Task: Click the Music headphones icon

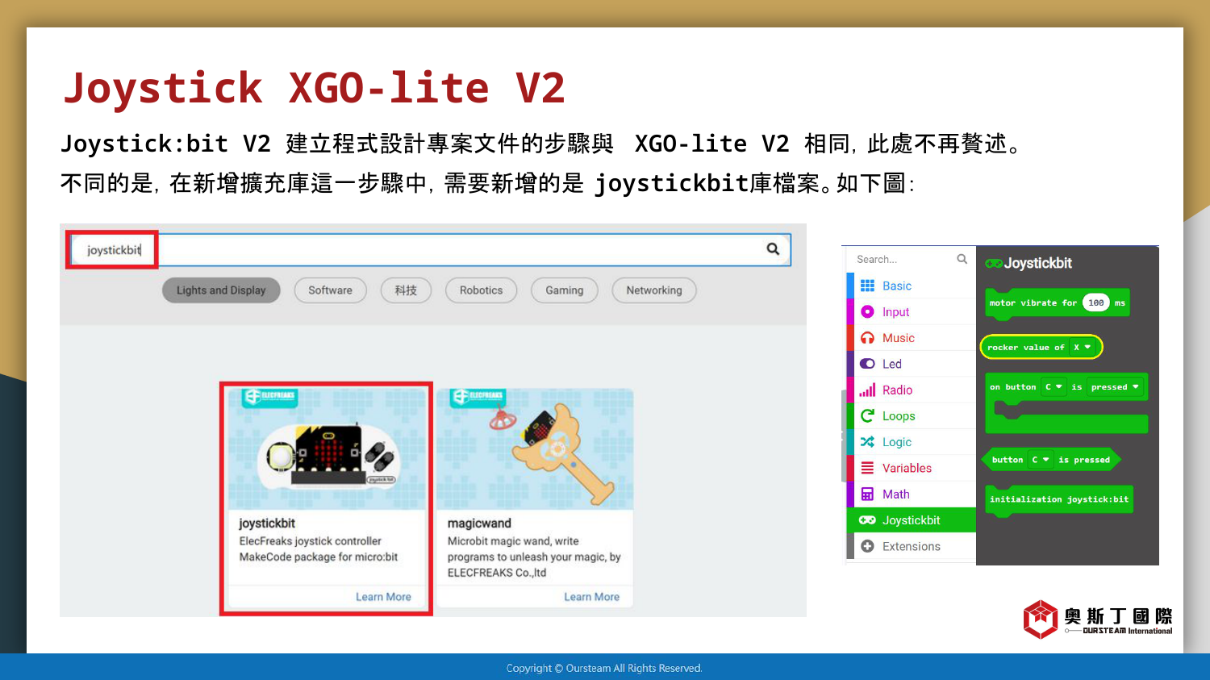Action: [x=867, y=338]
